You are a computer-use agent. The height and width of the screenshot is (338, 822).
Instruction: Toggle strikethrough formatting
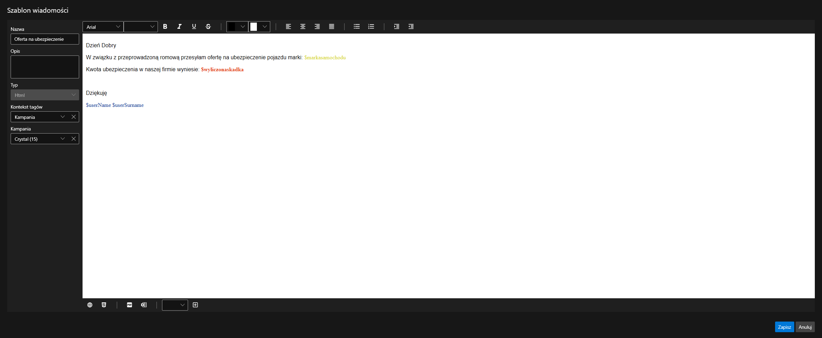point(208,26)
